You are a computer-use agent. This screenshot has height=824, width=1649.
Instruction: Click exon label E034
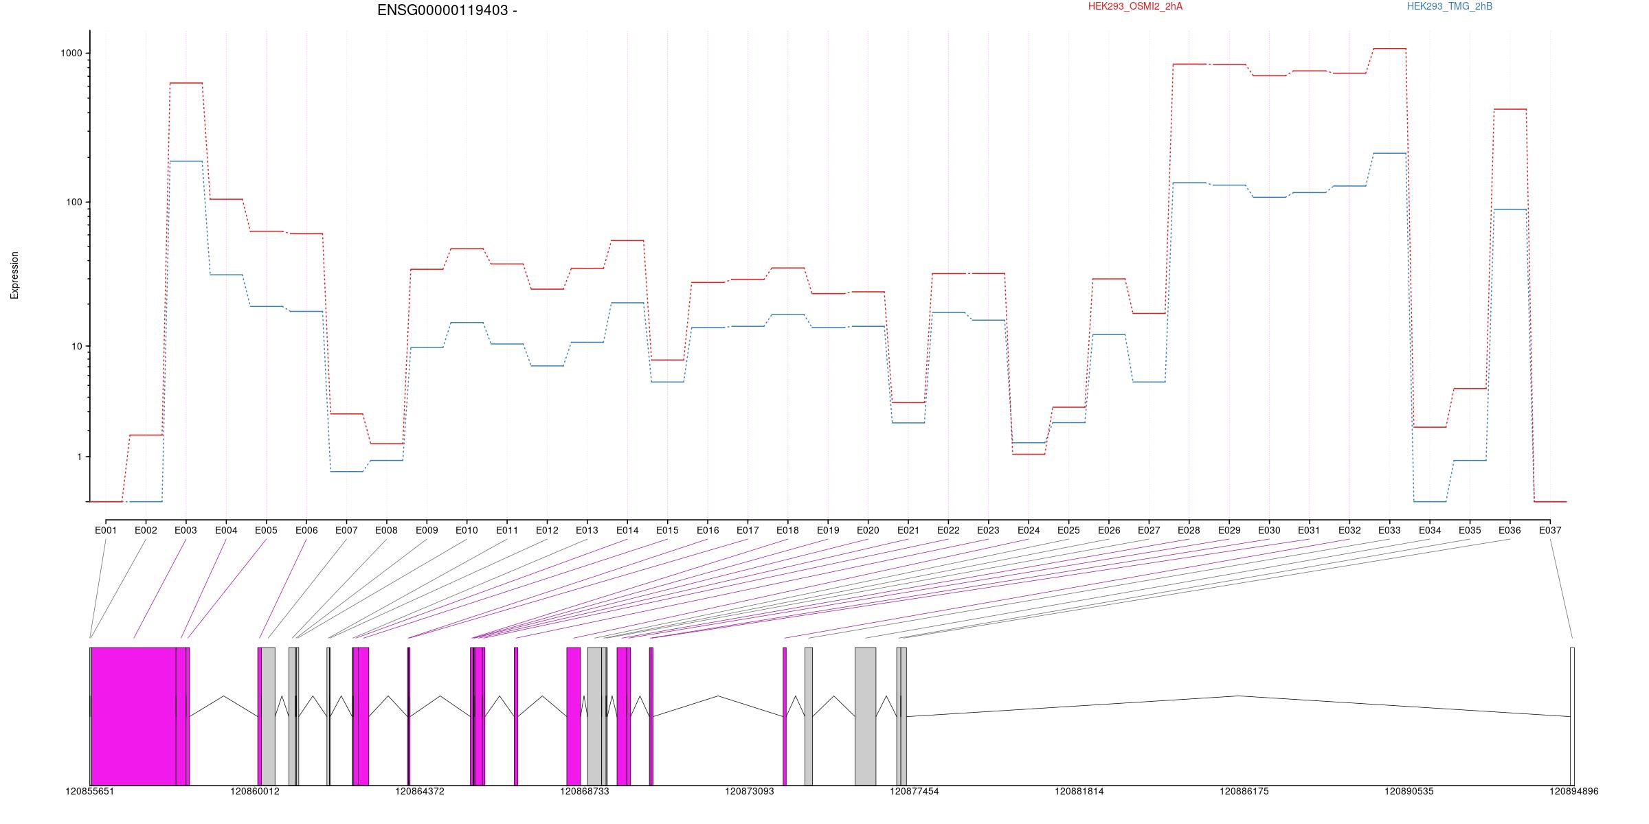point(1430,530)
